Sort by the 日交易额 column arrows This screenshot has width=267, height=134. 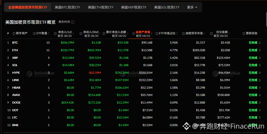pyautogui.click(x=229, y=33)
